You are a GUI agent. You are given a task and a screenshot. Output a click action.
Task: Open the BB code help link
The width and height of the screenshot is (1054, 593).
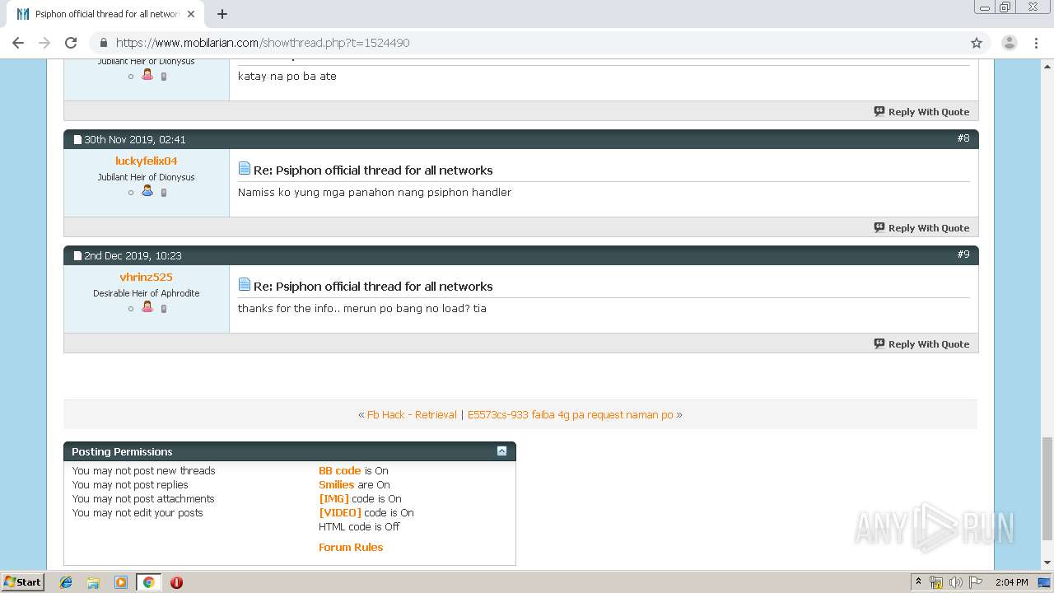pos(340,471)
